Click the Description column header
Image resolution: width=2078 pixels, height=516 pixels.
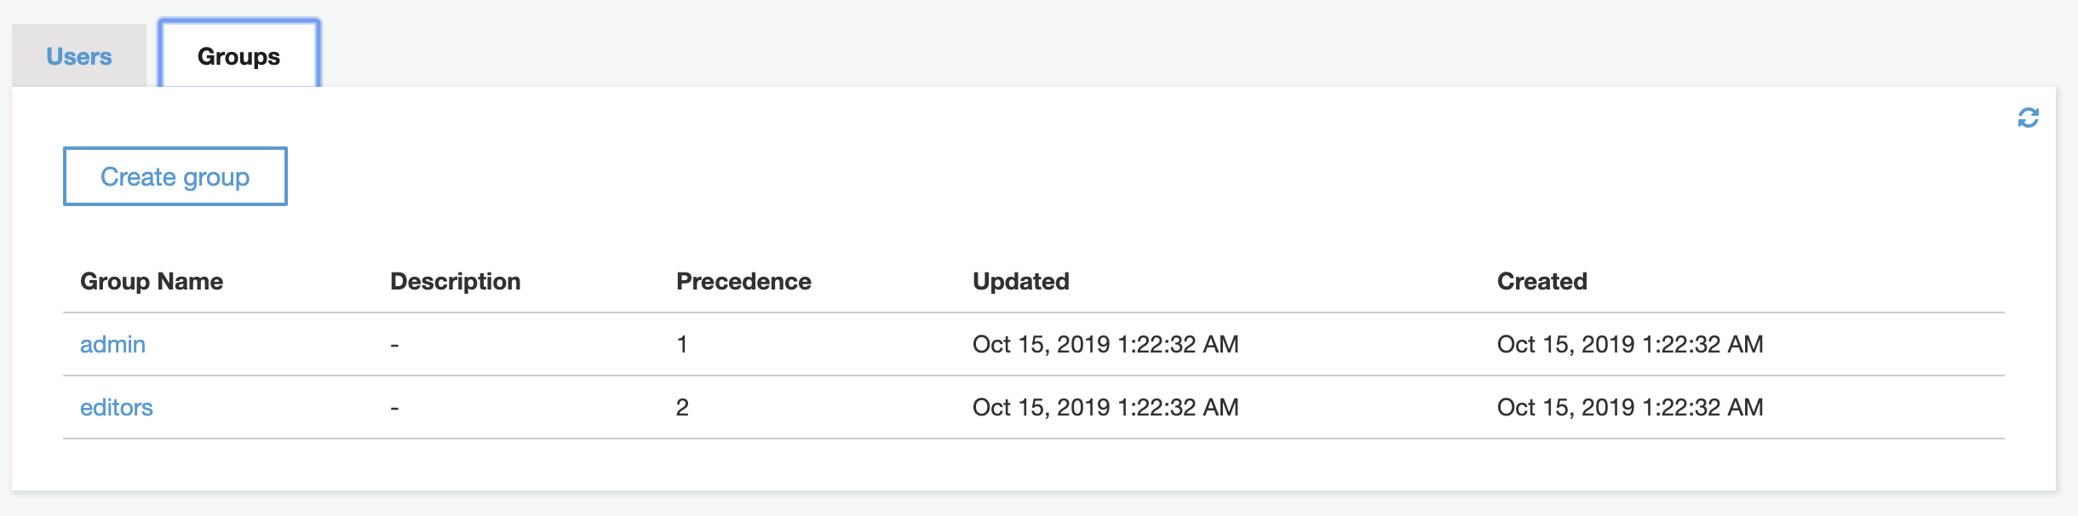455,281
